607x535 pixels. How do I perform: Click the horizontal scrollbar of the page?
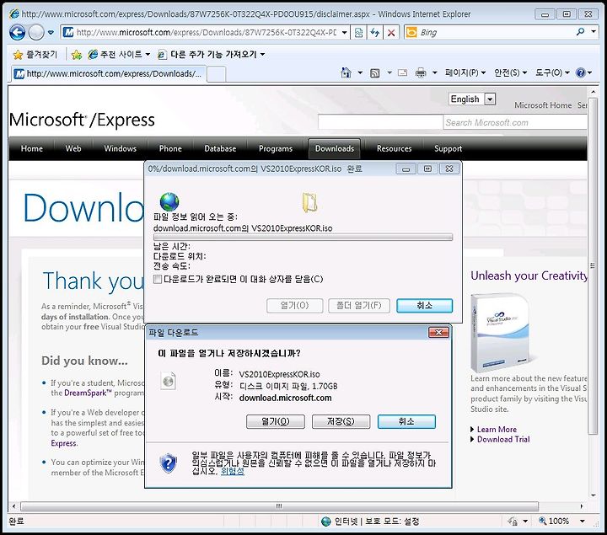tap(279, 506)
